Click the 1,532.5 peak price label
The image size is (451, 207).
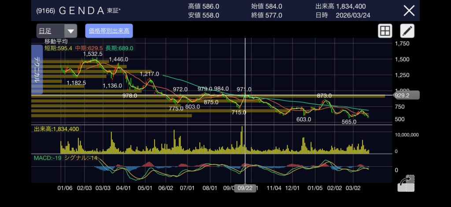point(92,54)
